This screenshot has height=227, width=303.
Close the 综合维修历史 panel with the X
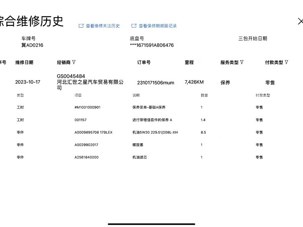click(x=300, y=21)
